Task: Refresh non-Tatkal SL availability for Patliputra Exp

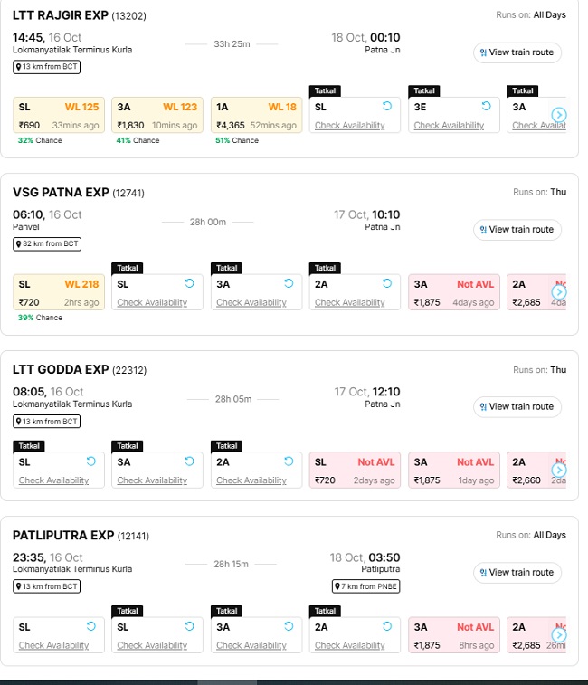Action: coord(90,626)
